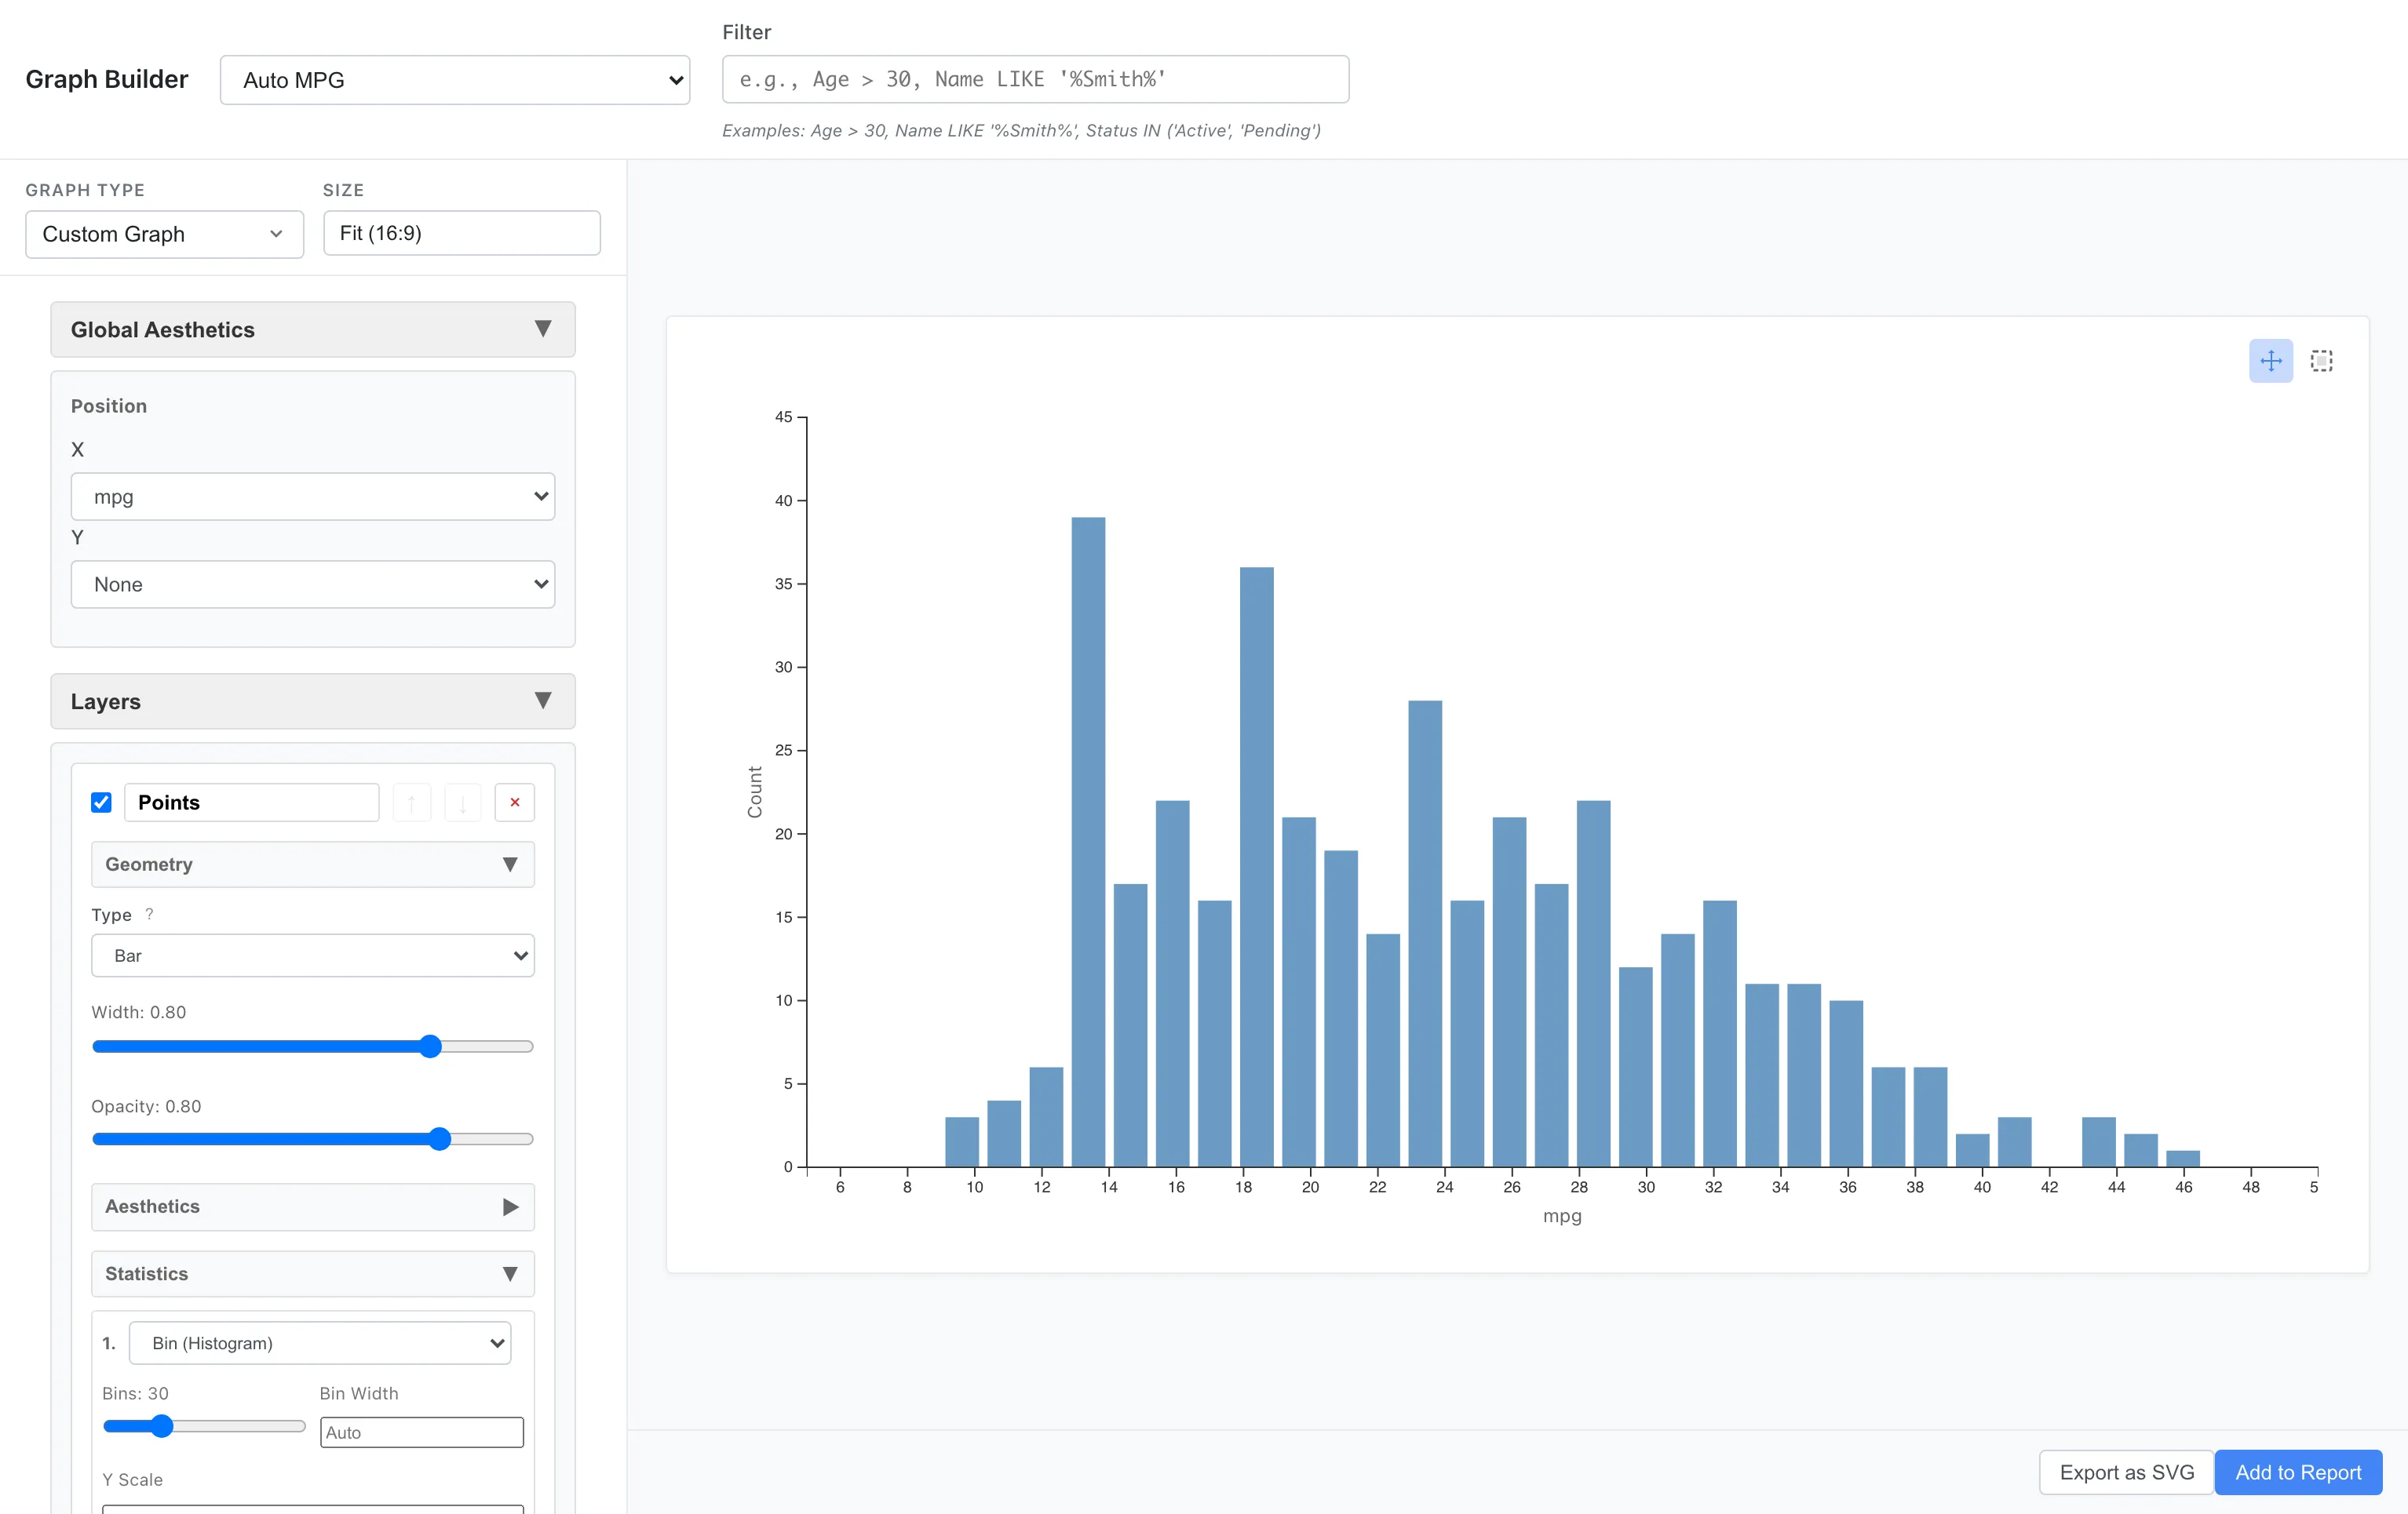Viewport: 2408px width, 1514px height.
Task: Click the up arrow to move Points layer
Action: coord(411,802)
